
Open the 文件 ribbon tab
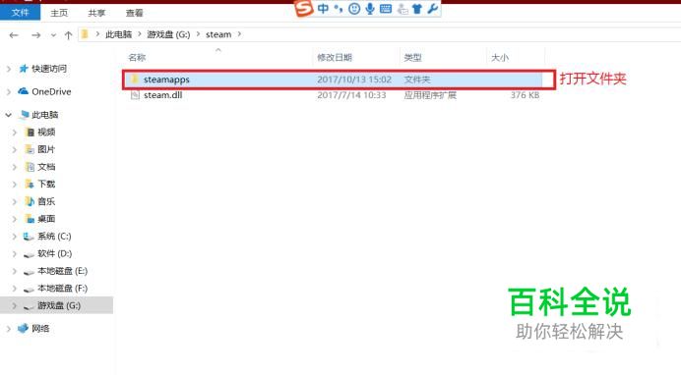pyautogui.click(x=20, y=13)
